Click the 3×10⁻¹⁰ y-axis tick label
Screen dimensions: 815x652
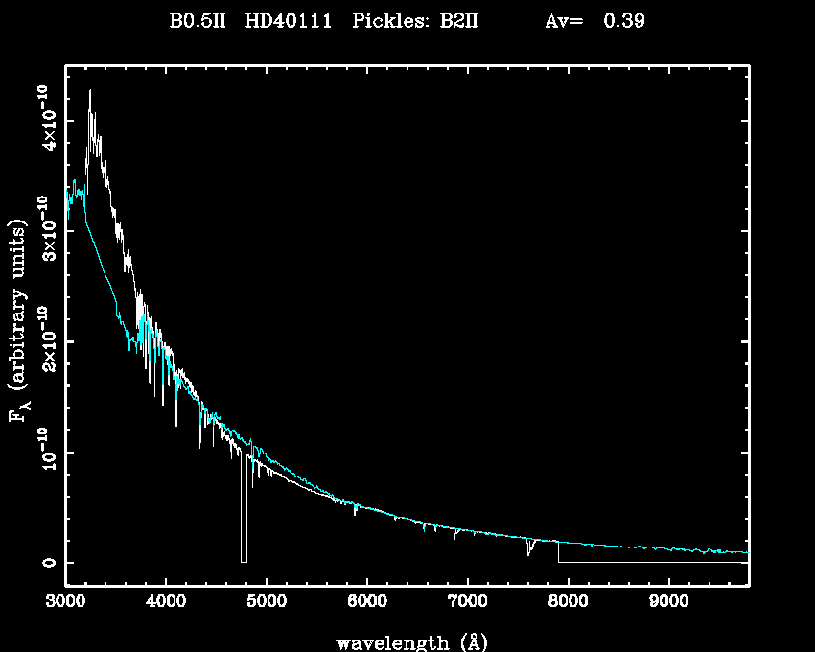(x=45, y=231)
